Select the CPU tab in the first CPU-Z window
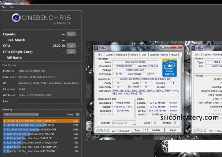 (100, 55)
